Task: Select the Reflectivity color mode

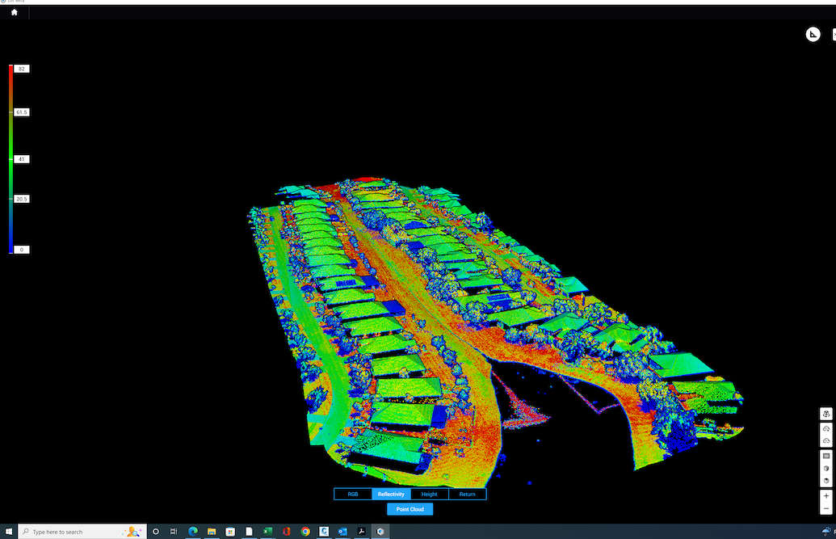Action: click(391, 494)
